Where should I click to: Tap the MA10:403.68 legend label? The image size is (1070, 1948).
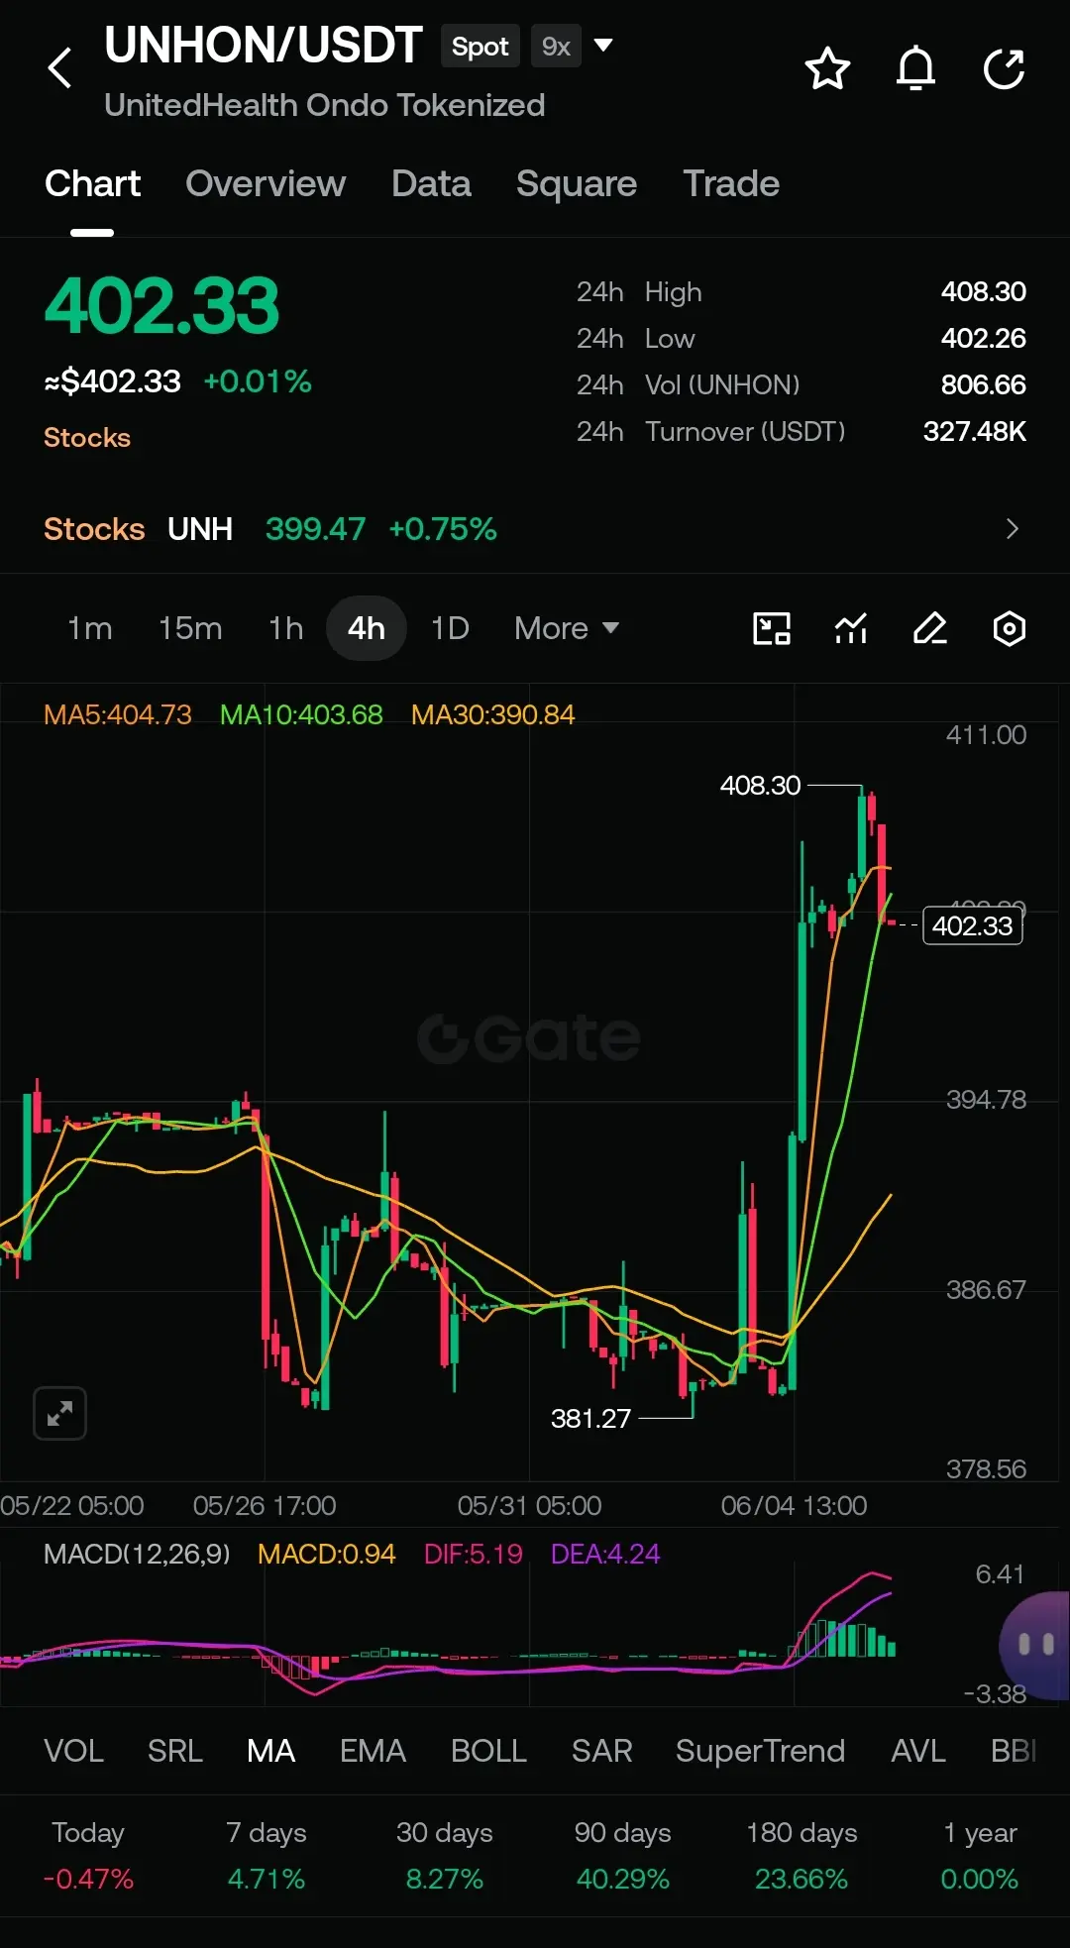(x=301, y=714)
